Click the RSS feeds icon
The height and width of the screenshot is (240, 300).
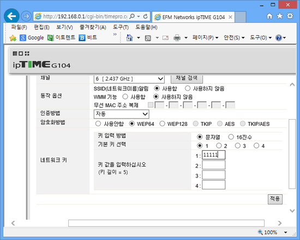pos(148,38)
